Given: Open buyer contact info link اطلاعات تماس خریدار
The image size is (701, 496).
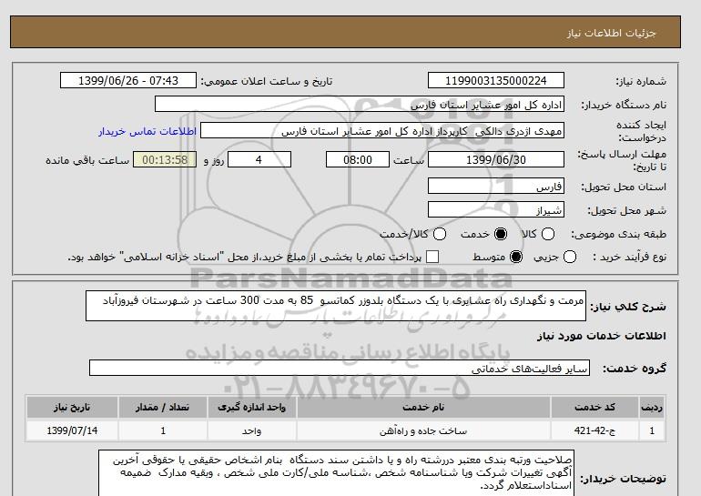Looking at the screenshot, I should (147, 131).
